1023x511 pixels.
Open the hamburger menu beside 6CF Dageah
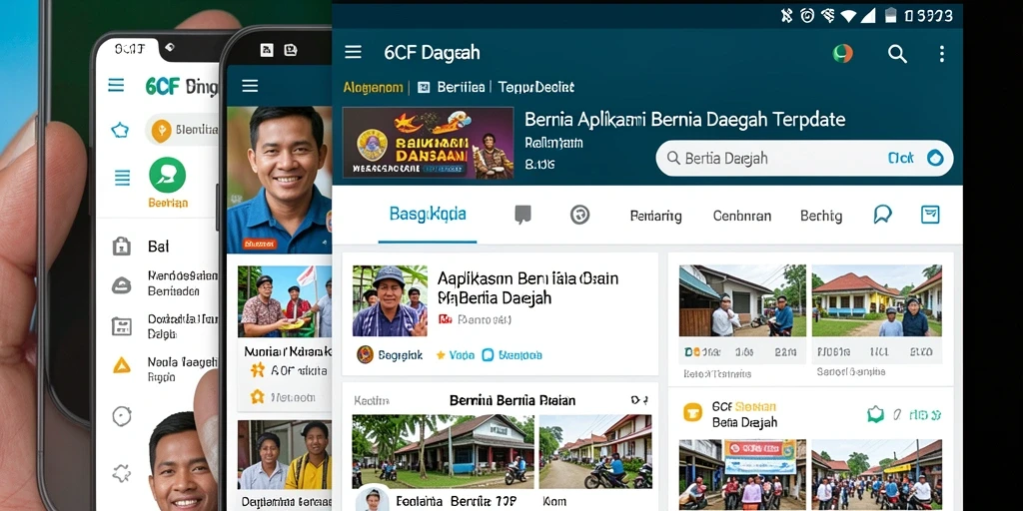pyautogui.click(x=353, y=53)
